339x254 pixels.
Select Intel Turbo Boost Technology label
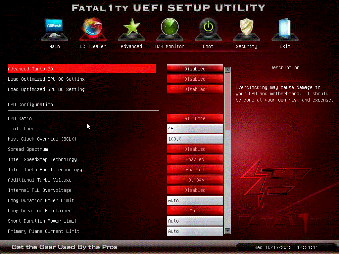click(45, 170)
